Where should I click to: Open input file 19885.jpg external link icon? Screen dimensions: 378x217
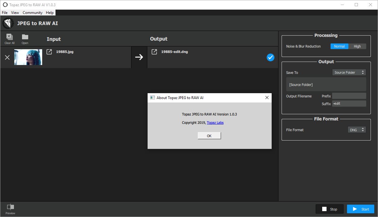point(49,52)
